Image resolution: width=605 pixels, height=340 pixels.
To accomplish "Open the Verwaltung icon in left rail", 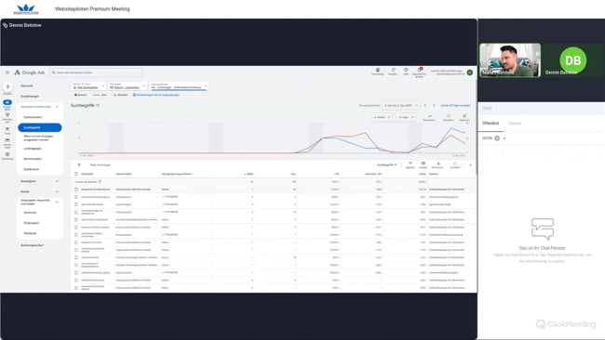I will pyautogui.click(x=7, y=154).
